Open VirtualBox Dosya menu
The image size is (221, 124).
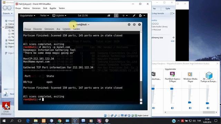tap(18, 8)
